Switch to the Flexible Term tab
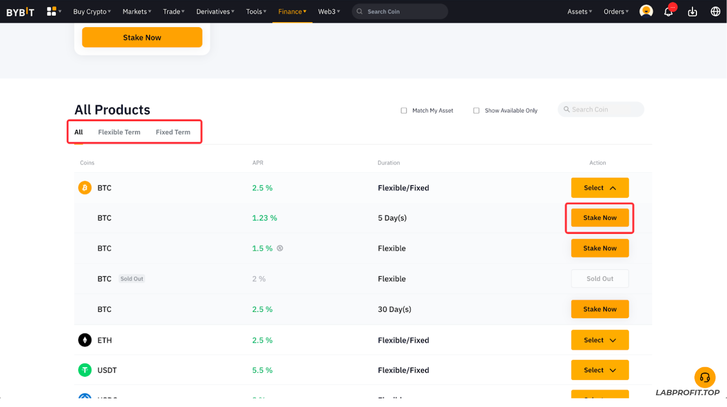This screenshot has width=727, height=407. coord(119,132)
